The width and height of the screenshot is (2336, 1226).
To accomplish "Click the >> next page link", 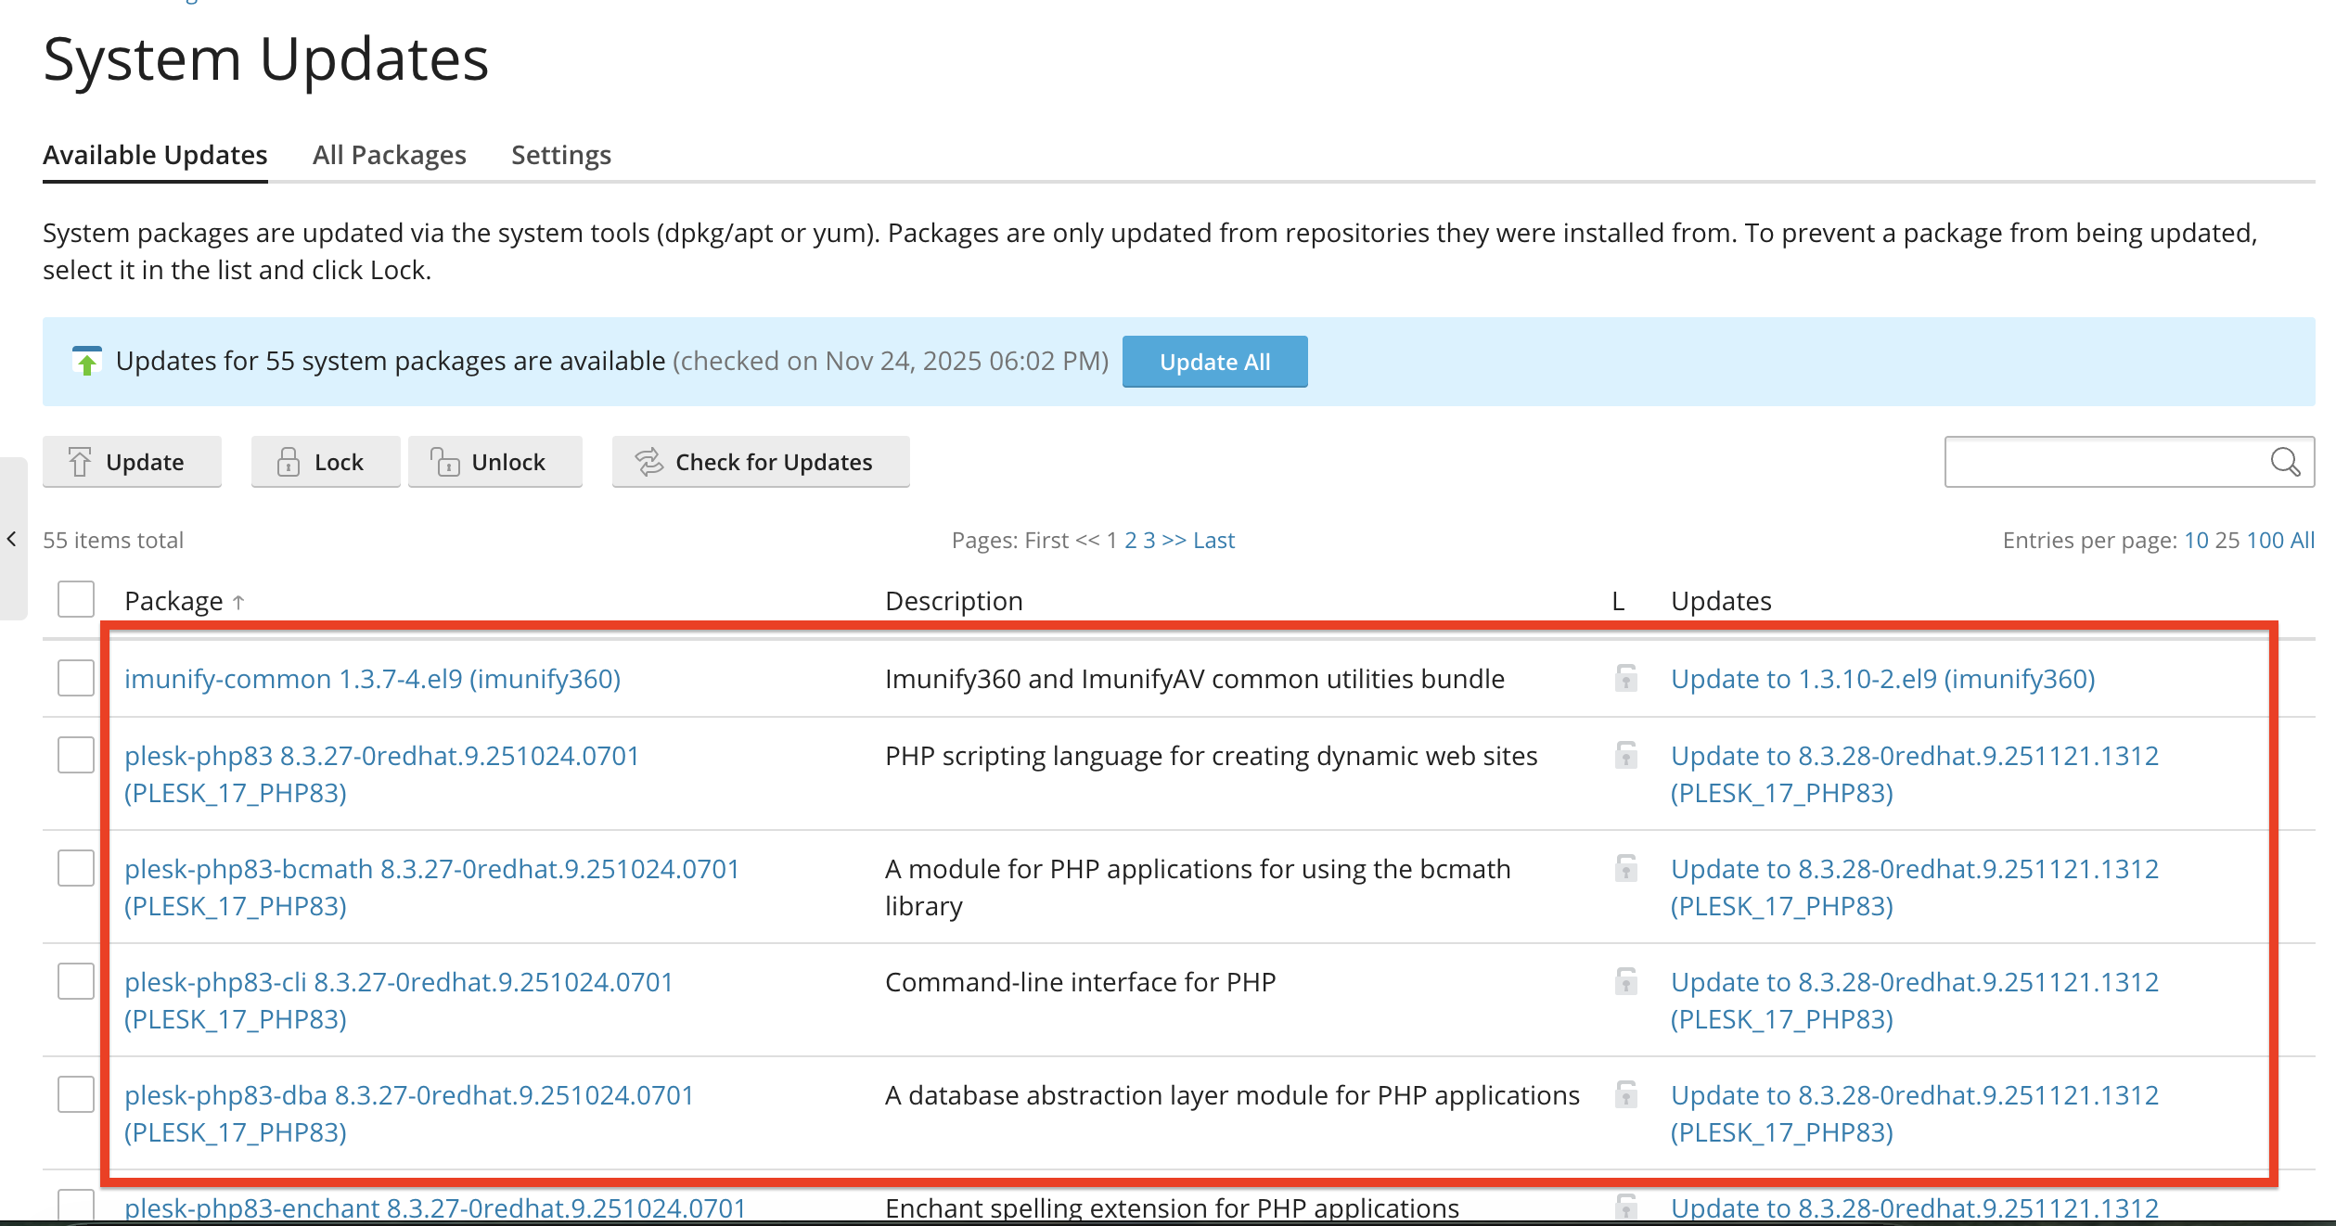I will tap(1174, 540).
